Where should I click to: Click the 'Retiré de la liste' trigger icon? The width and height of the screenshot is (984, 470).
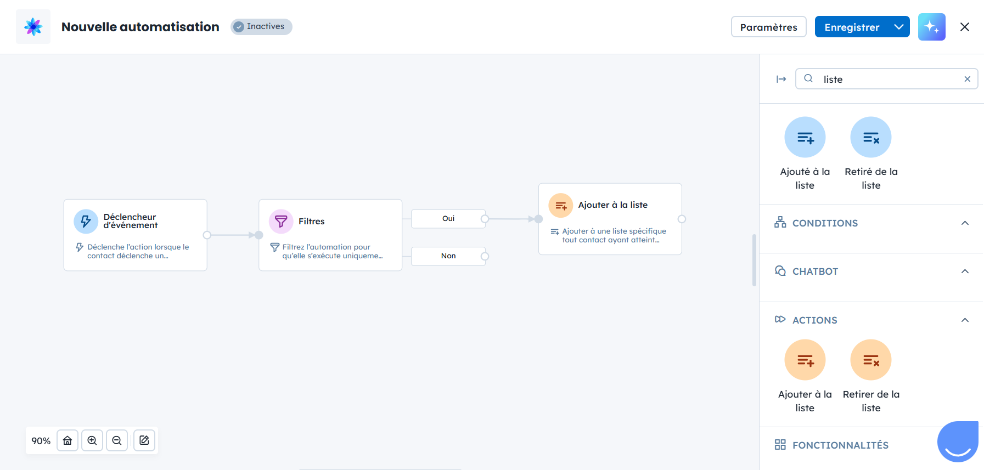tap(870, 137)
